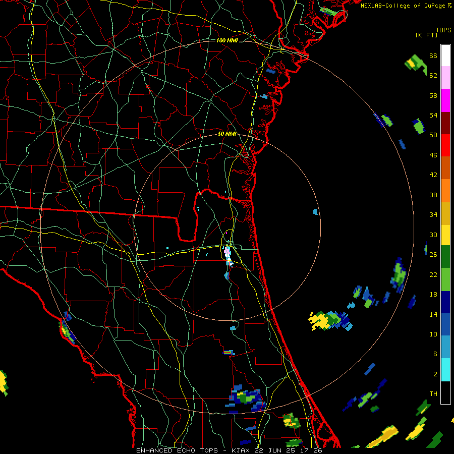Click the 50 NMI range ring label

tap(227, 134)
